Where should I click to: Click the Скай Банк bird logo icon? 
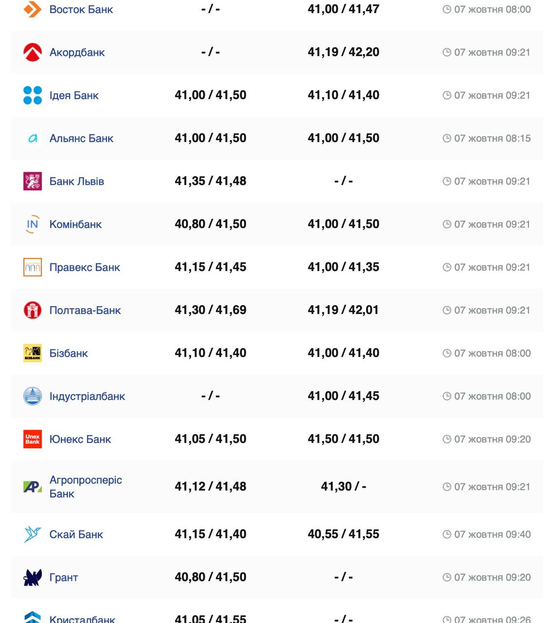click(x=33, y=534)
